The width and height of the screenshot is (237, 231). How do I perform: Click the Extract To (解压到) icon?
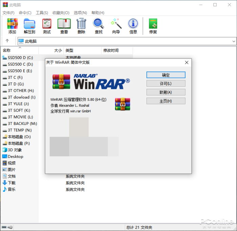pyautogui.click(x=29, y=24)
